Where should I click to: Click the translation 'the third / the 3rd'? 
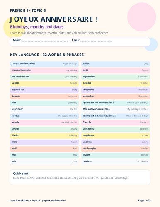click(x=69, y=122)
